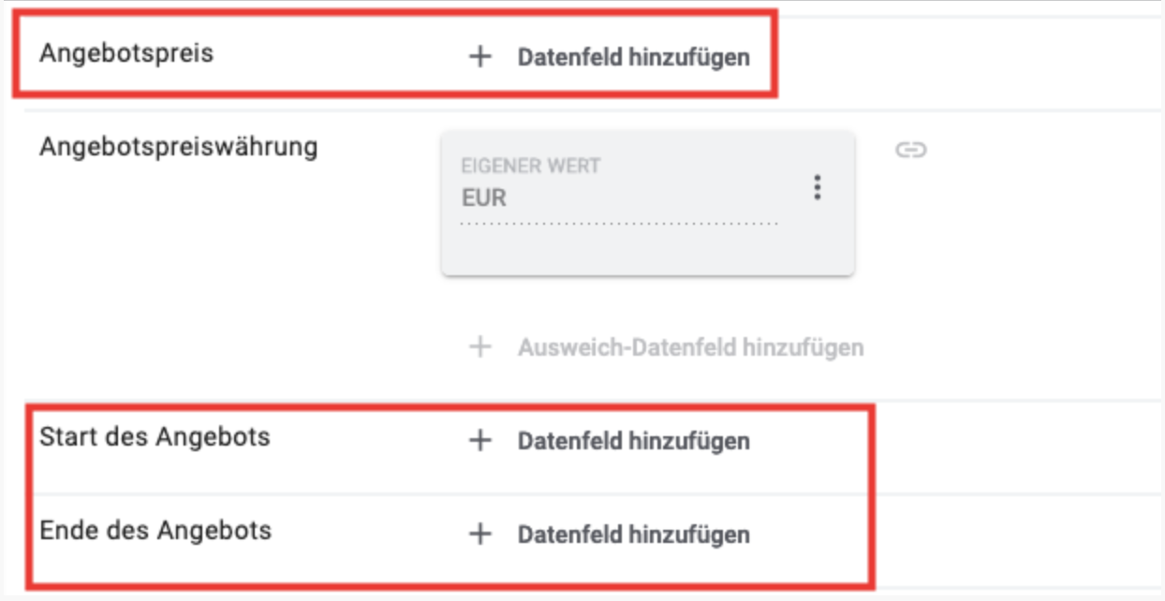Click the plus icon for Ausweich-Datenfeld

point(479,347)
